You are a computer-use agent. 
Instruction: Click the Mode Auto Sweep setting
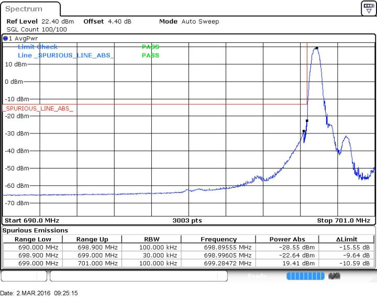189,21
